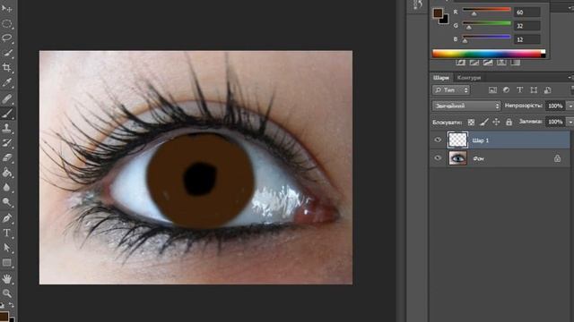574x322 pixels.
Task: Select the Paint Bucket tool
Action: [x=6, y=173]
